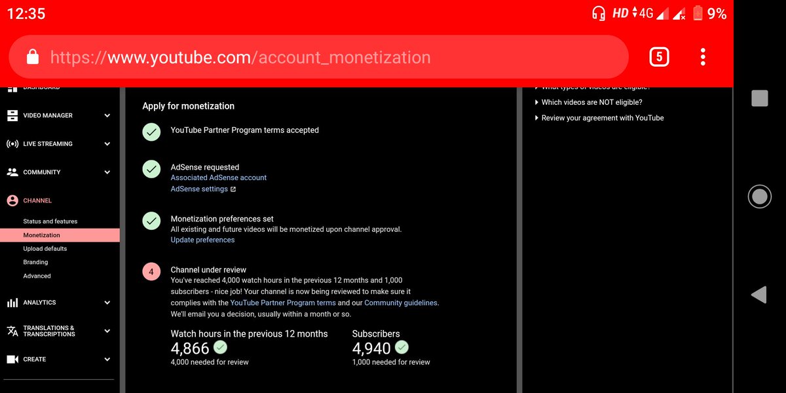Image resolution: width=786 pixels, height=393 pixels.
Task: Expand 'Which videos are NOT eligible?' question
Action: coord(588,102)
